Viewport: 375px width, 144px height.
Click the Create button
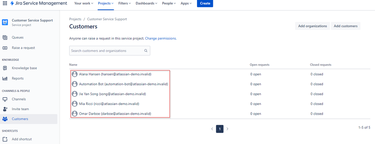coord(205,3)
